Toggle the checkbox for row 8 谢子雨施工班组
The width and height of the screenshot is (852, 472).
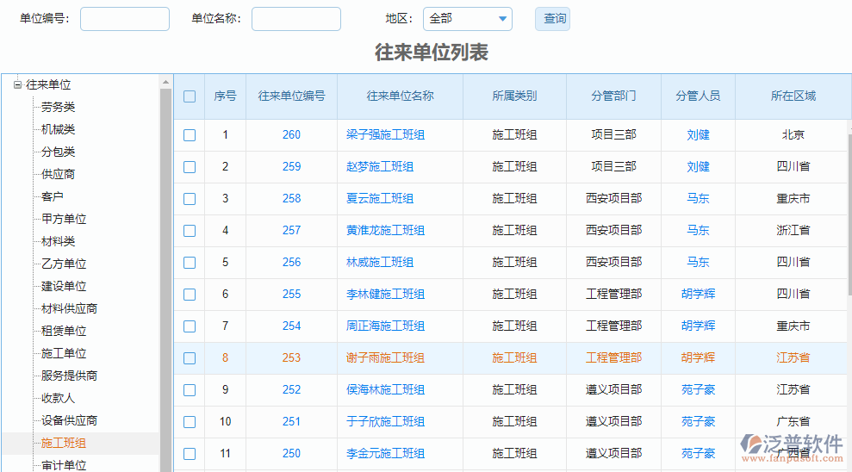pyautogui.click(x=190, y=358)
